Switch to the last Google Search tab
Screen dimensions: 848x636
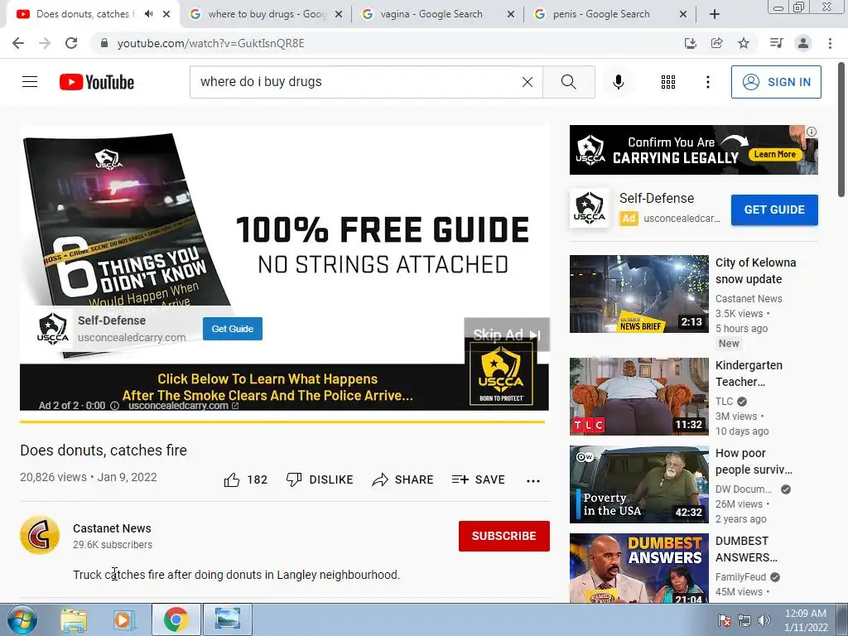click(609, 14)
